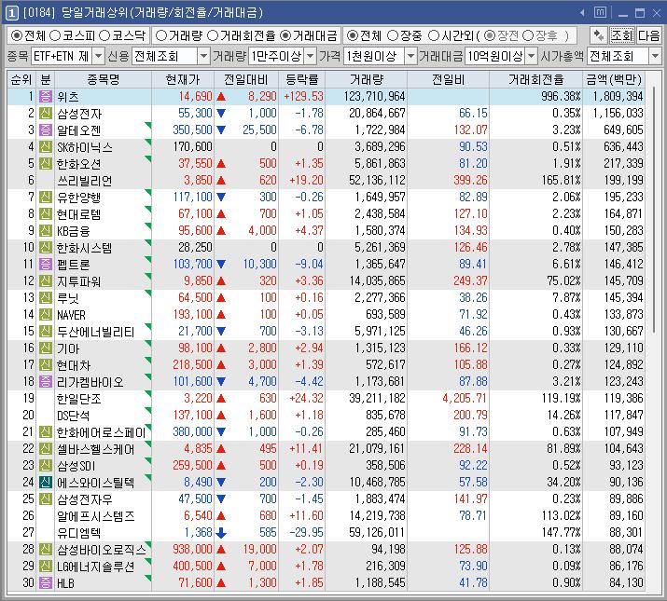This screenshot has width=667, height=601.
Task: Click the 신 badge beside KB금융
Action: [x=45, y=231]
